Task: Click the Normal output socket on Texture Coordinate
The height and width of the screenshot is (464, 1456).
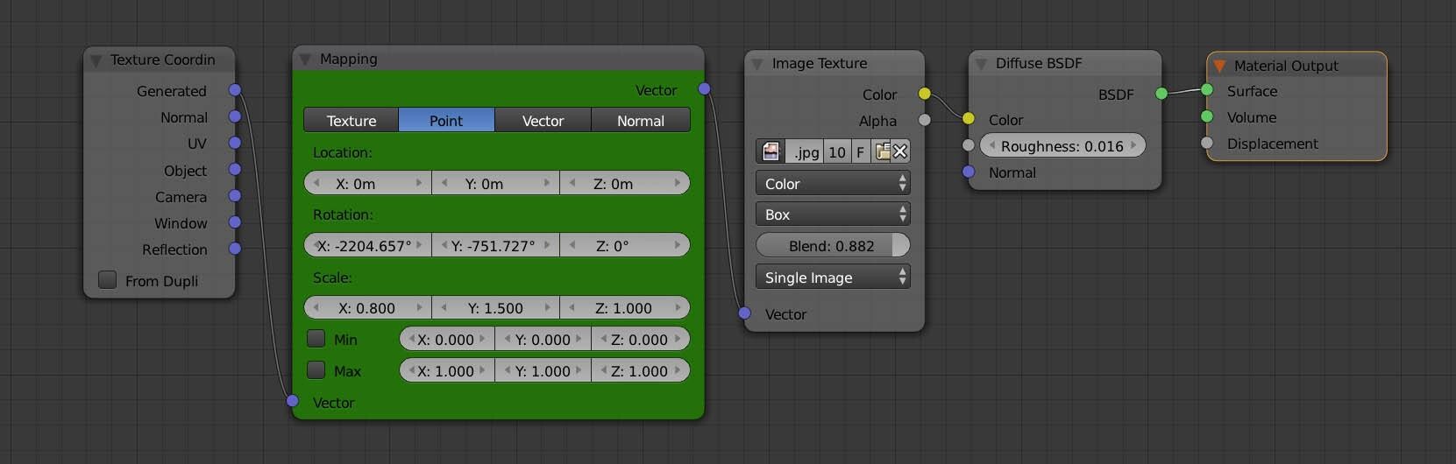Action: click(x=235, y=116)
